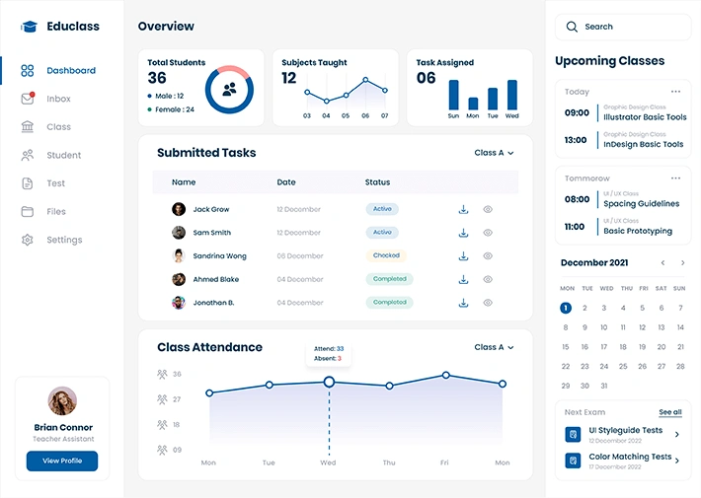Open the Inbox envelope icon

point(28,99)
